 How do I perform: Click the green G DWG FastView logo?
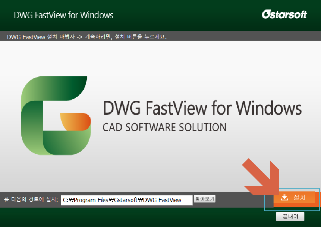click(x=56, y=115)
